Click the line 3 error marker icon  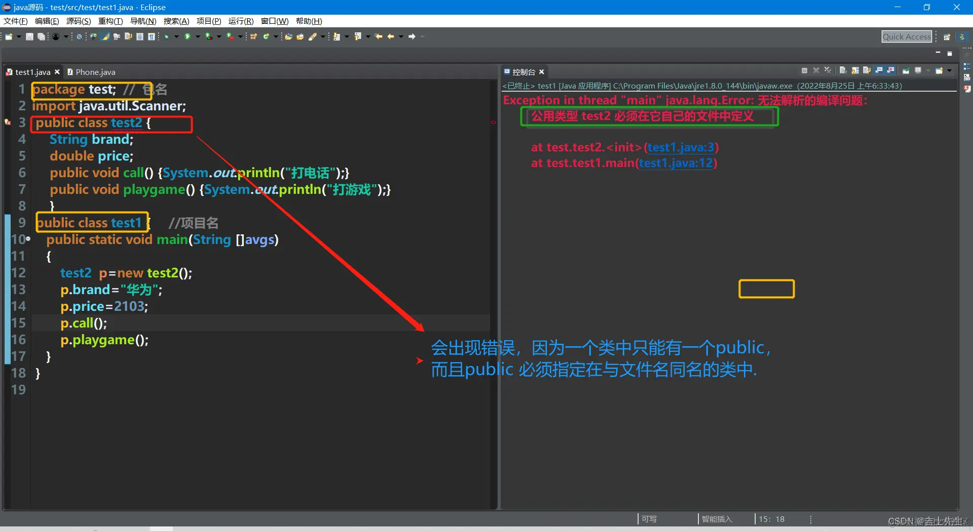coord(8,122)
